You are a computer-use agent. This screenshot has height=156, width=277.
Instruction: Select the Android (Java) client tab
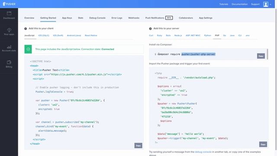coord(74,36)
